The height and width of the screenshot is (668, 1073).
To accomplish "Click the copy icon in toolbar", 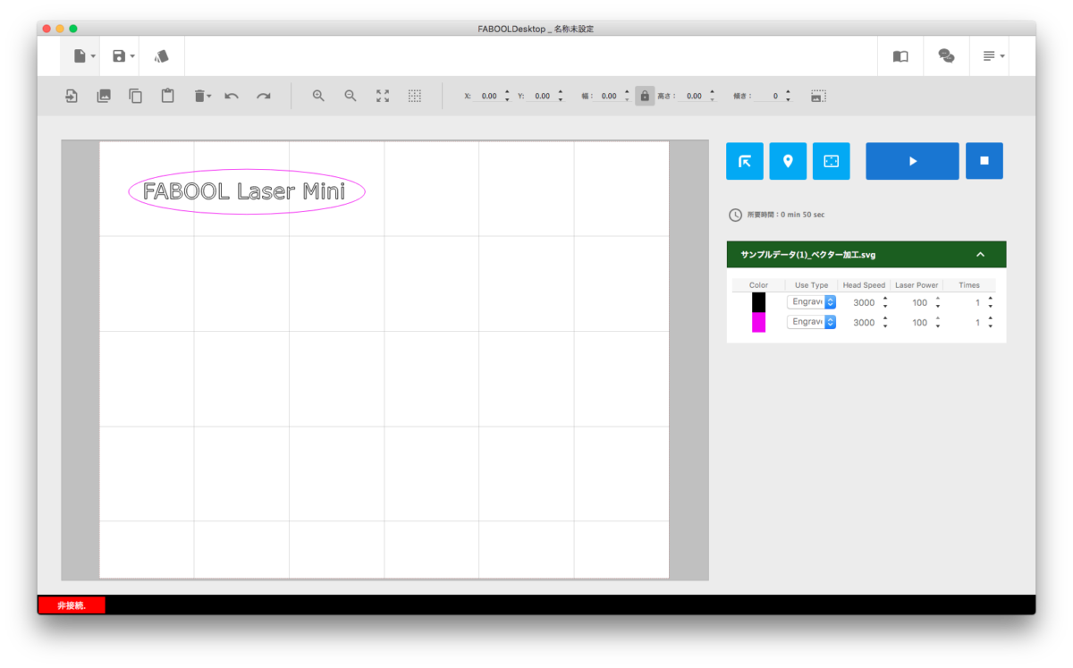I will (x=136, y=96).
